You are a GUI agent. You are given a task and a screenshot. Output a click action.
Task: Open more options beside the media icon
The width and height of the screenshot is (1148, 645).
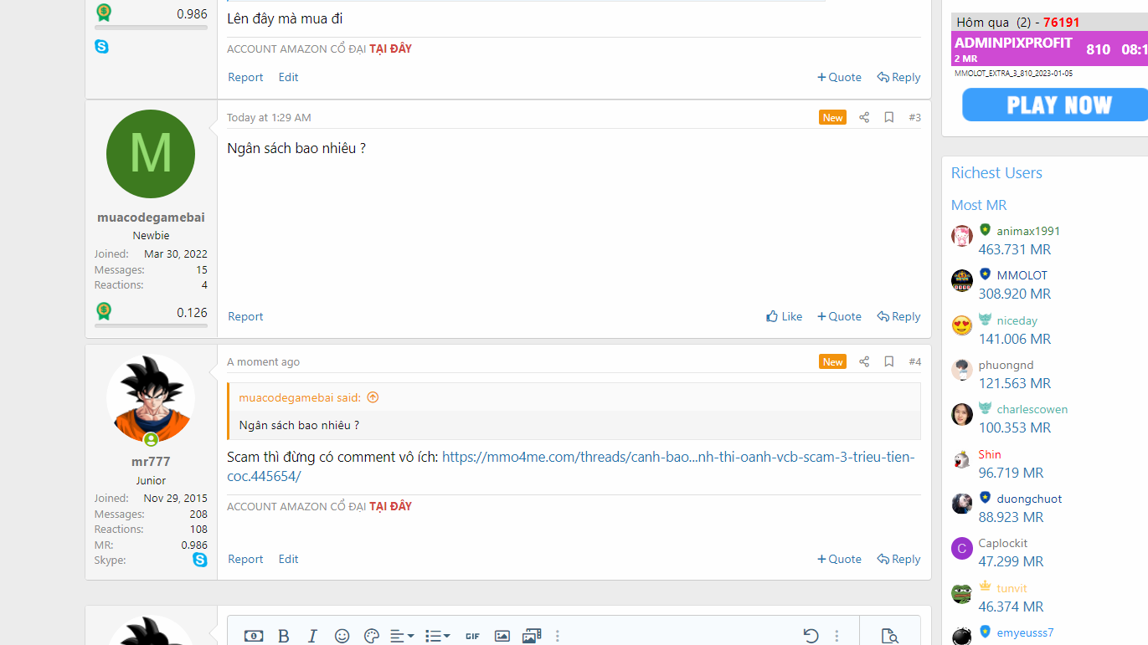pyautogui.click(x=558, y=636)
